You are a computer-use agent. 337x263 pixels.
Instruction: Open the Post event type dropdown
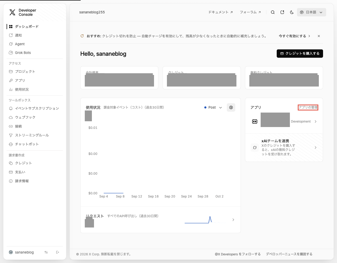[213, 107]
